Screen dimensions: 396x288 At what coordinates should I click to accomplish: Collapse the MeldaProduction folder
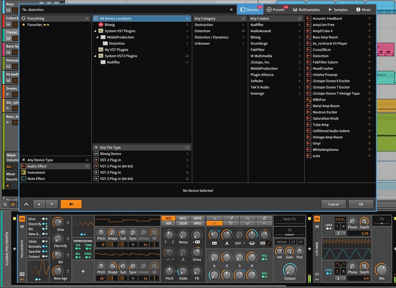tap(97, 37)
